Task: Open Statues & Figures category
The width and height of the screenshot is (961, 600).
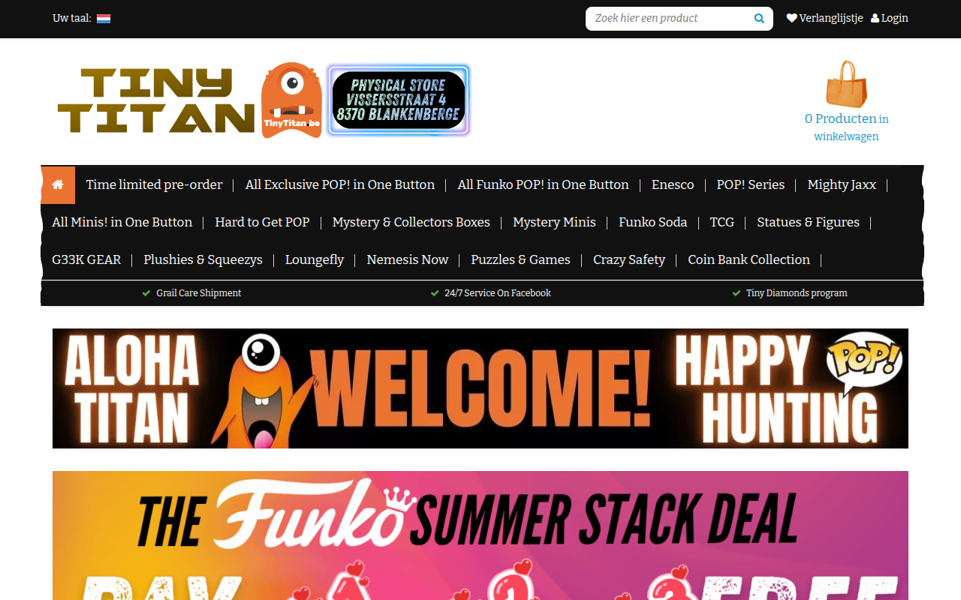Action: click(x=809, y=222)
